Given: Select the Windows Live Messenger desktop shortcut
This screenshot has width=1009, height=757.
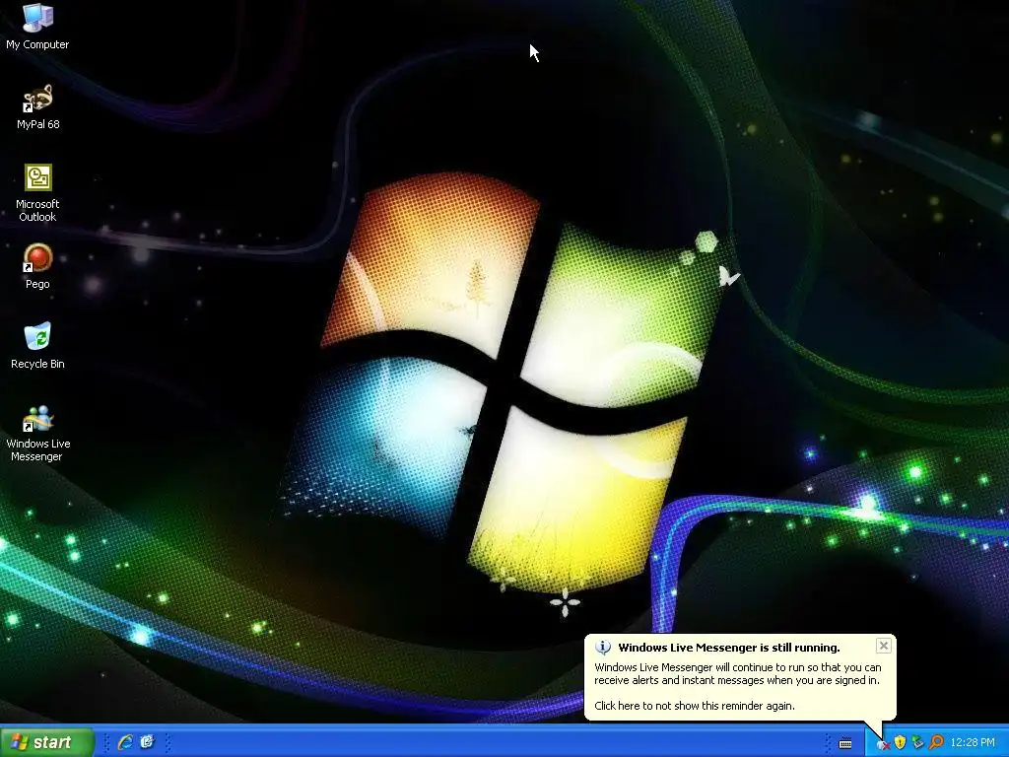Looking at the screenshot, I should click(37, 433).
